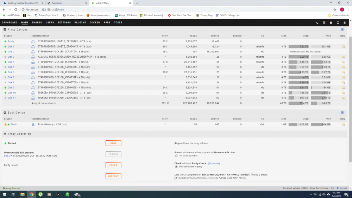Image resolution: width=352 pixels, height=198 pixels.
Task: Start parity check with CHECK button
Action: 113,165
